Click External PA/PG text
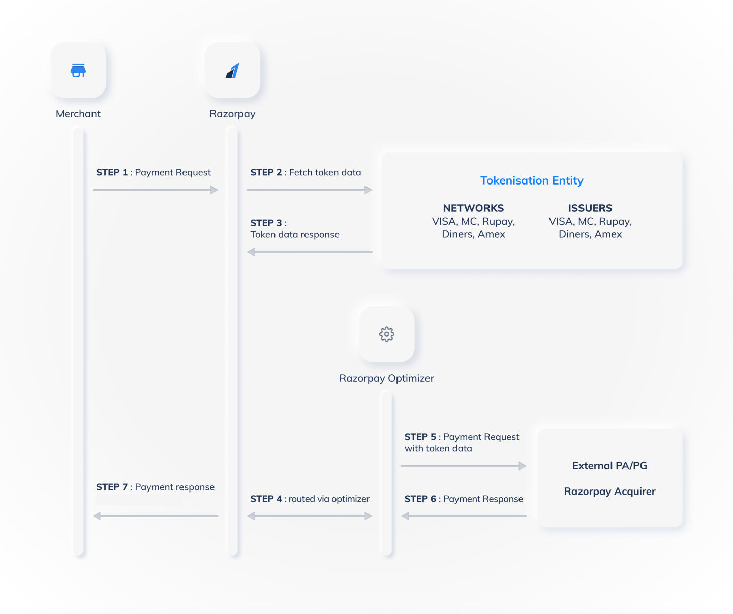733x614 pixels. (x=609, y=466)
